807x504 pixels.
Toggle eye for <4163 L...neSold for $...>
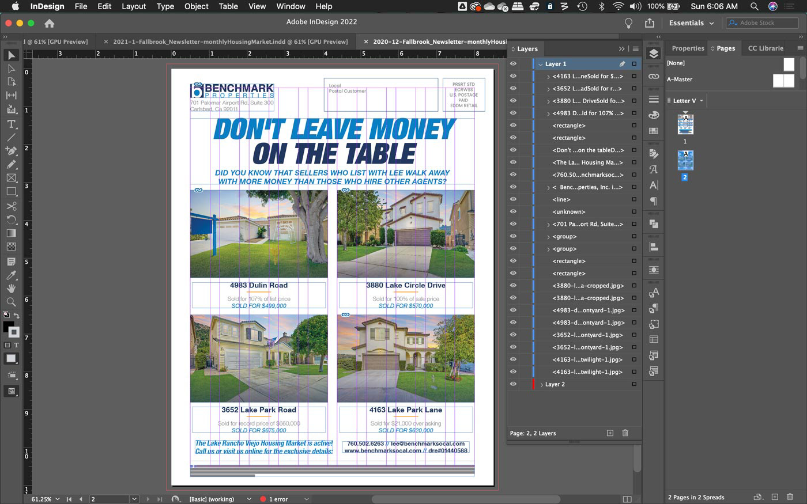coord(513,76)
